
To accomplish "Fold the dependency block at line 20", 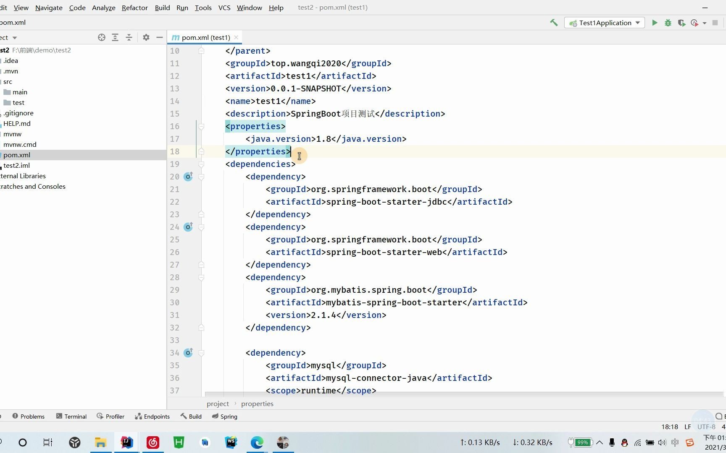I will point(201,177).
